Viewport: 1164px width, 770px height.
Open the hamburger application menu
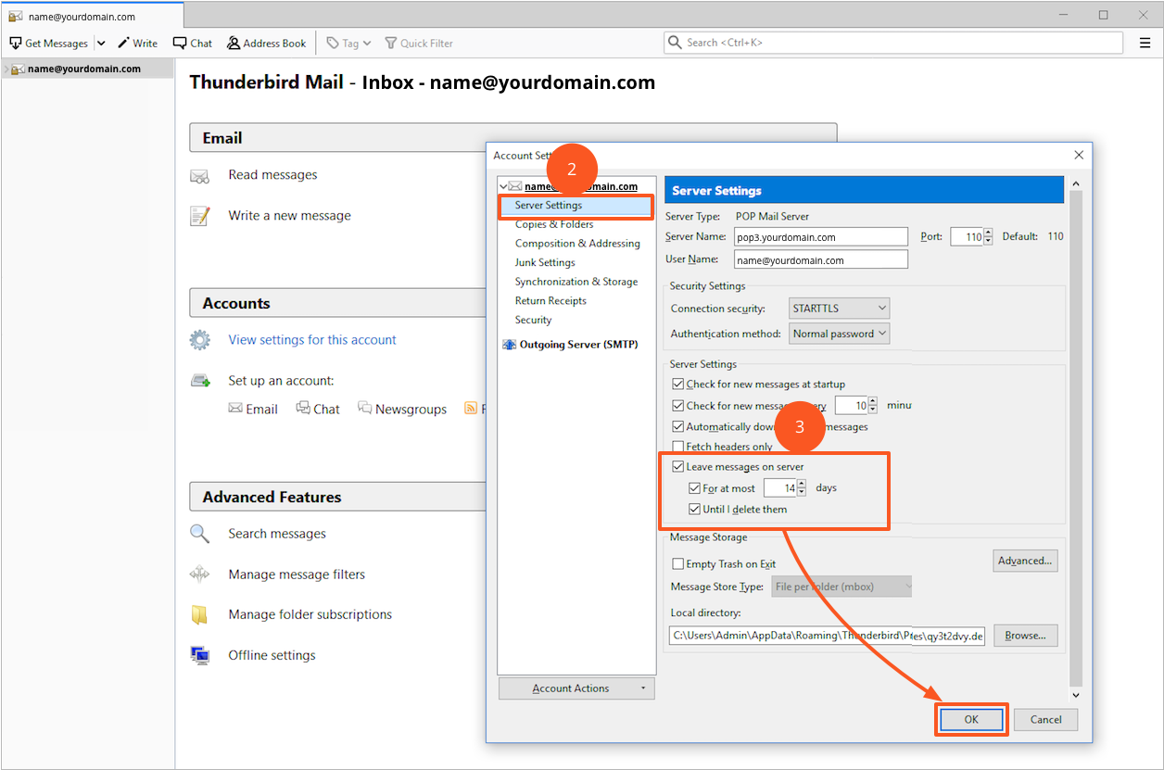click(x=1145, y=43)
